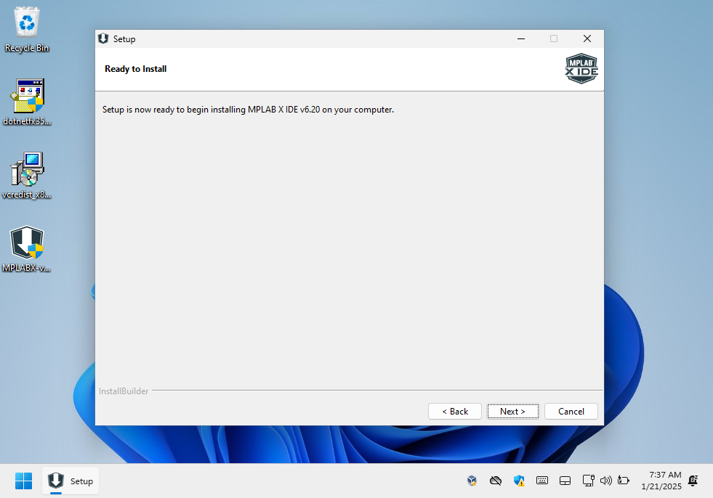Click Next to begin installing MPLAB X
The width and height of the screenshot is (713, 498).
[x=512, y=411]
